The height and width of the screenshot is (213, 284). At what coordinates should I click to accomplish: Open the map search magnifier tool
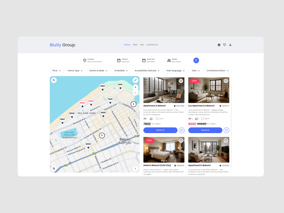tap(54, 80)
